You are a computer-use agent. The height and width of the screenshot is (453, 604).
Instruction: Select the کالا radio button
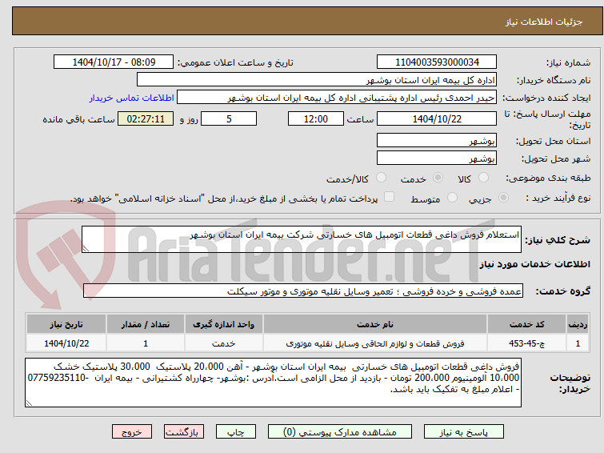tap(483, 178)
